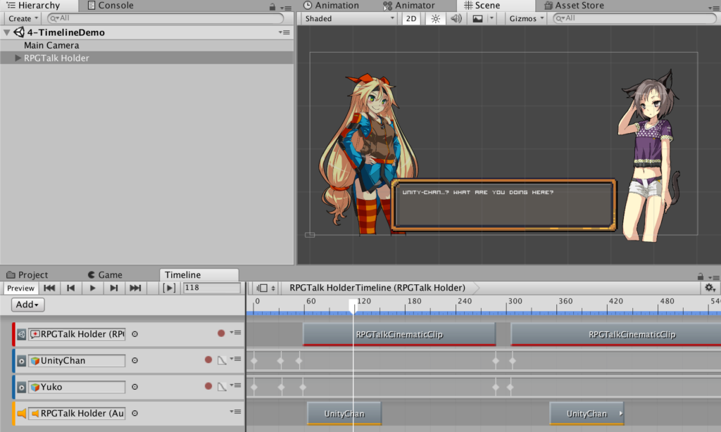Image resolution: width=721 pixels, height=432 pixels.
Task: Show curves view for the Yuko track
Action: (x=222, y=387)
